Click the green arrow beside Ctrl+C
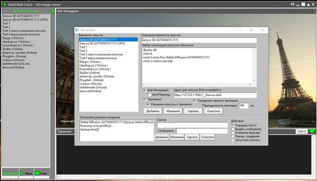Screen dimensions: 317x181 (312, 132)
